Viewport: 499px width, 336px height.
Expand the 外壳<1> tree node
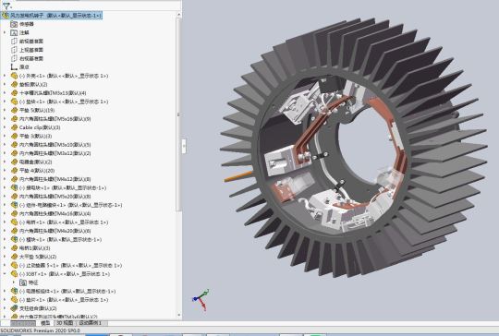click(5, 76)
